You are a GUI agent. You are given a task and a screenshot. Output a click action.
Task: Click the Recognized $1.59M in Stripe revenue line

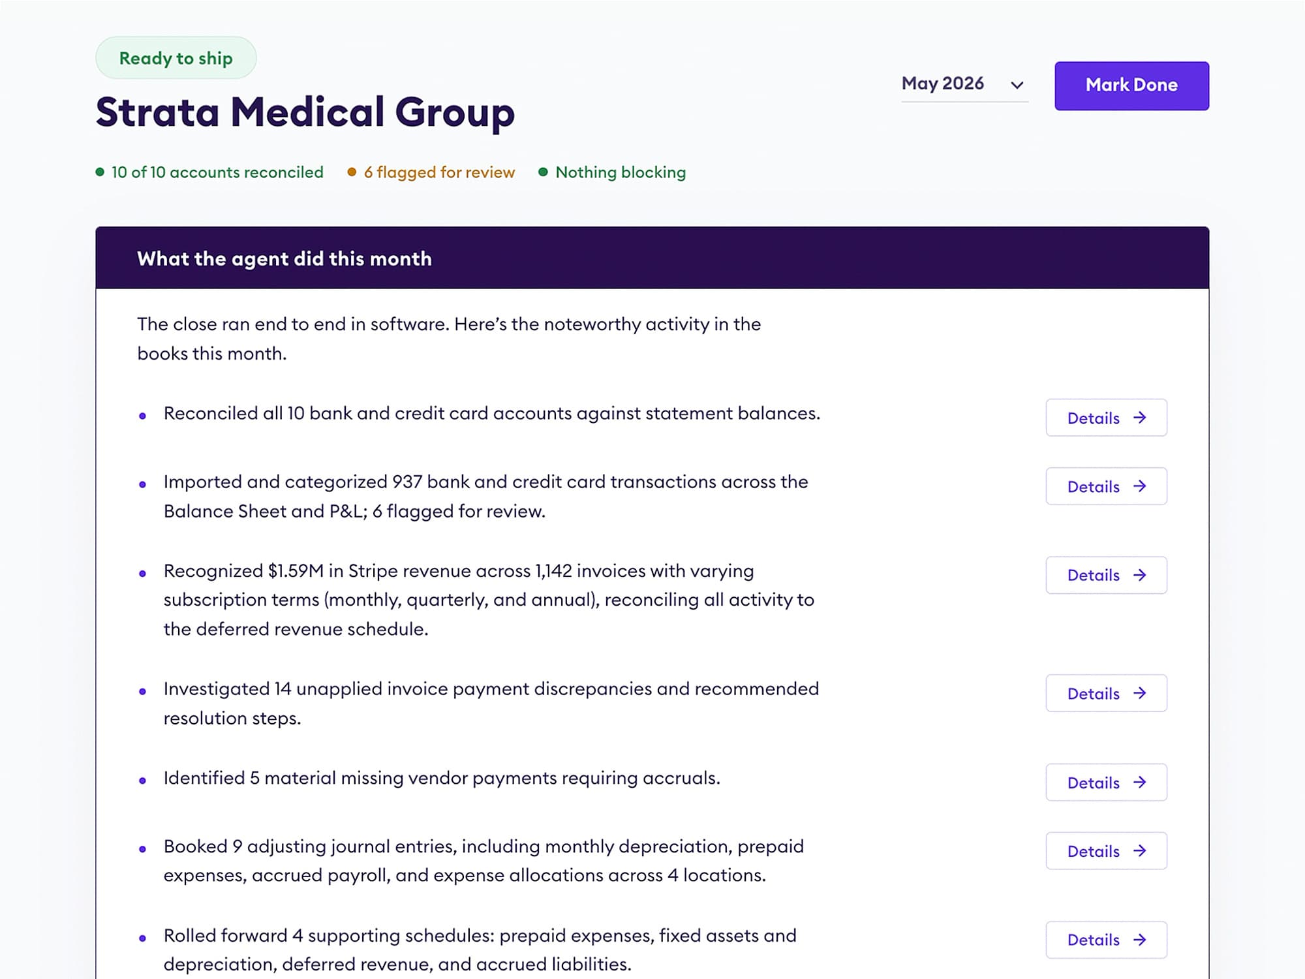coord(489,600)
